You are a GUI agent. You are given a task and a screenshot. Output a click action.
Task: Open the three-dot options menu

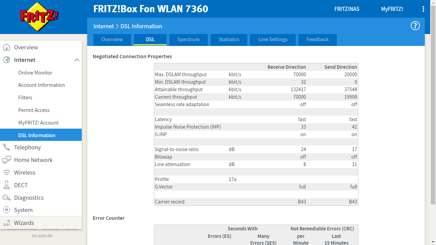(x=423, y=9)
